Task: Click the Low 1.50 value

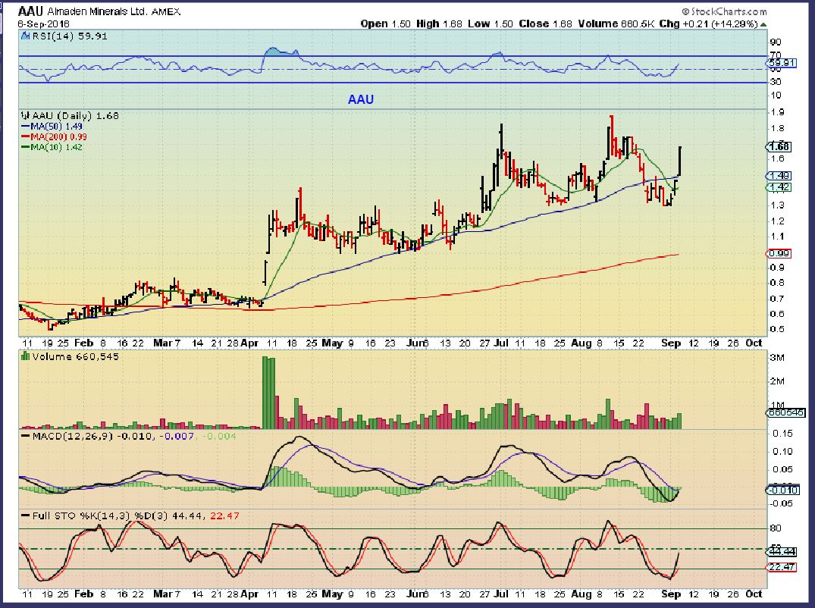Action: point(491,24)
